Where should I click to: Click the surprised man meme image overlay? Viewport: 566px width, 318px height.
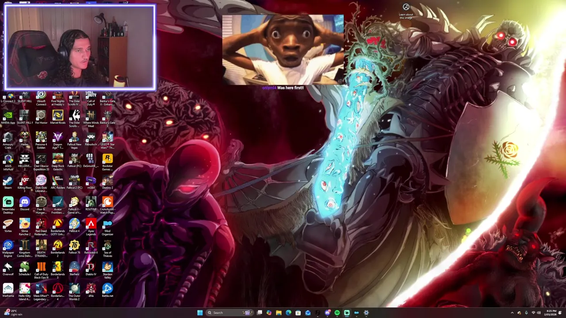(283, 49)
